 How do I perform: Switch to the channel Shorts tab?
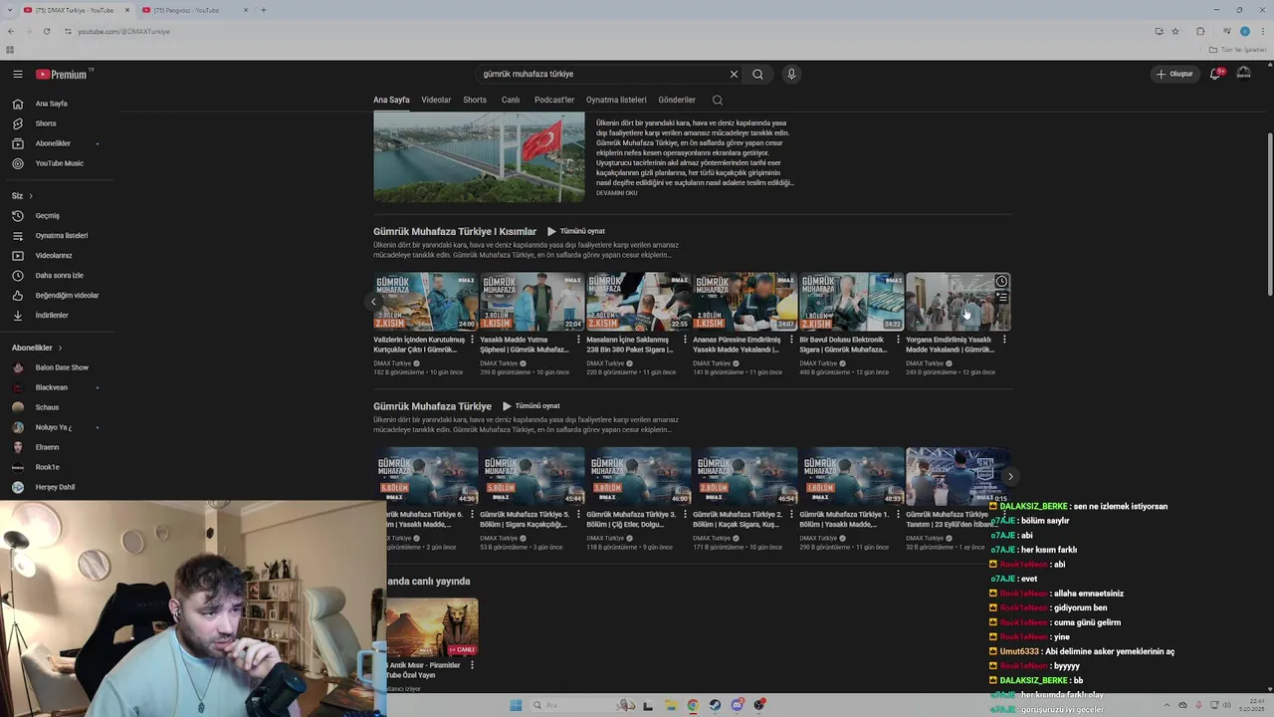(475, 100)
